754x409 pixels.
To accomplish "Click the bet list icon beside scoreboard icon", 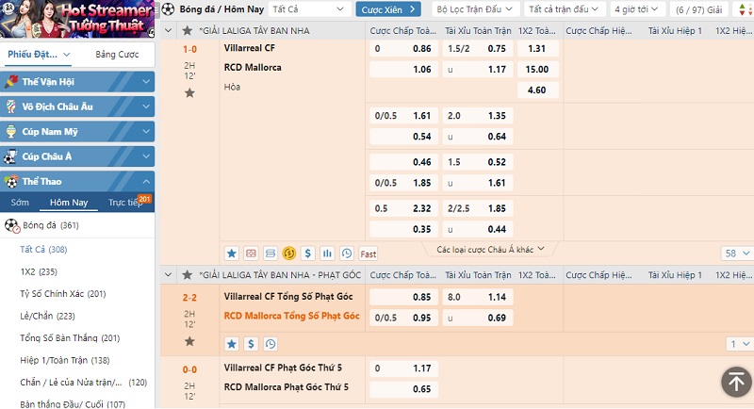I will (270, 254).
